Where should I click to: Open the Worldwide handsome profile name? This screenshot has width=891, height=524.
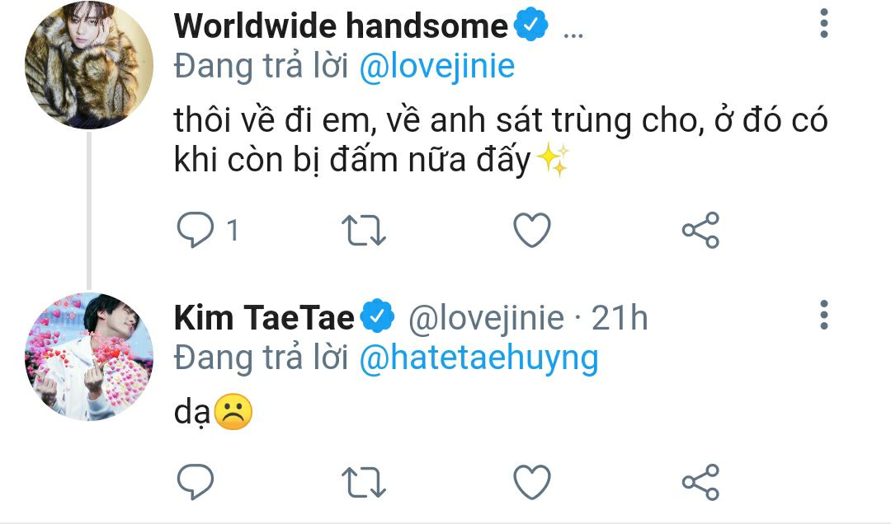341,26
